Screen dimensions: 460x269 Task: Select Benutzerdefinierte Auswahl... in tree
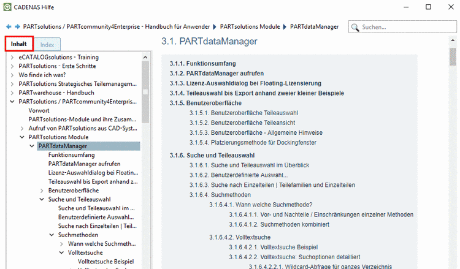(96, 217)
